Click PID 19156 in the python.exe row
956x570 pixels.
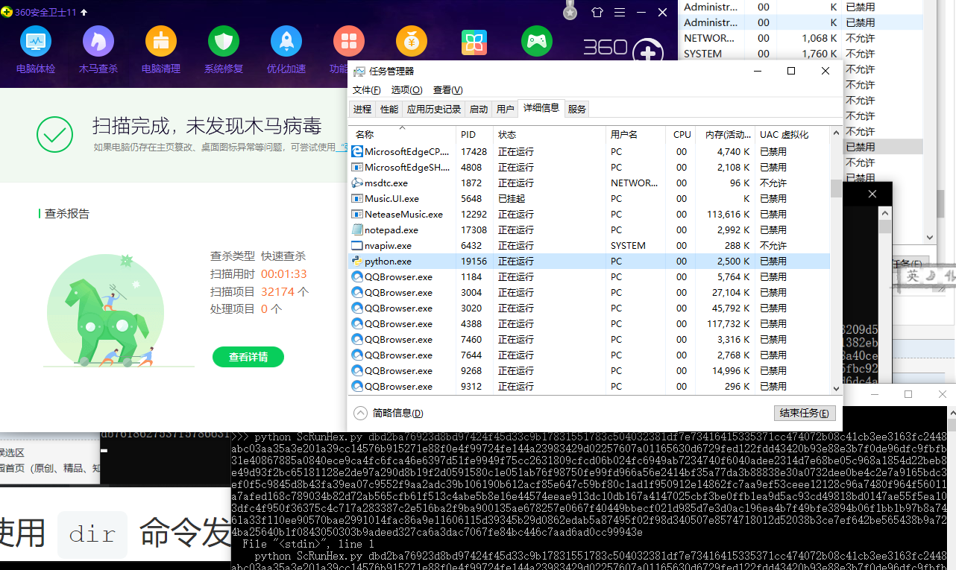point(474,262)
